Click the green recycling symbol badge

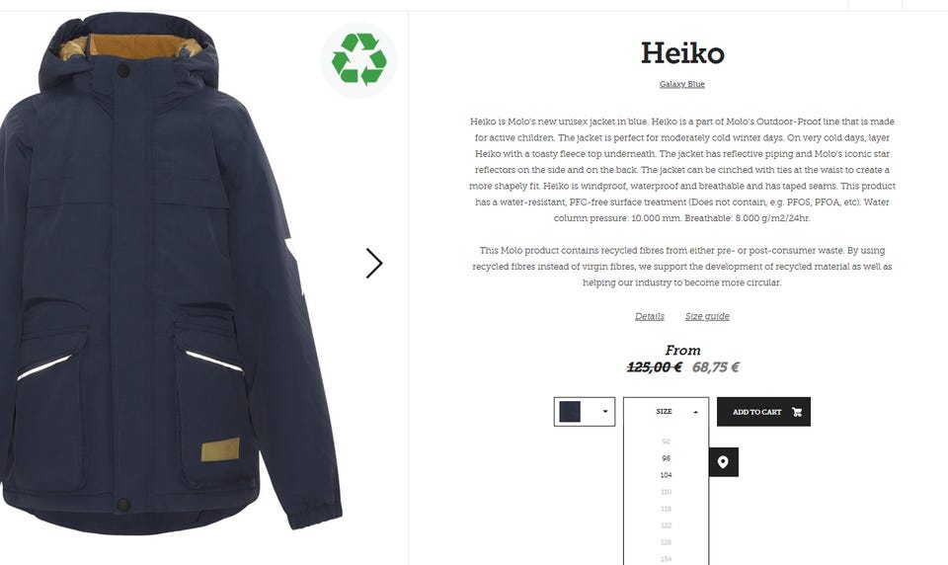pos(359,59)
